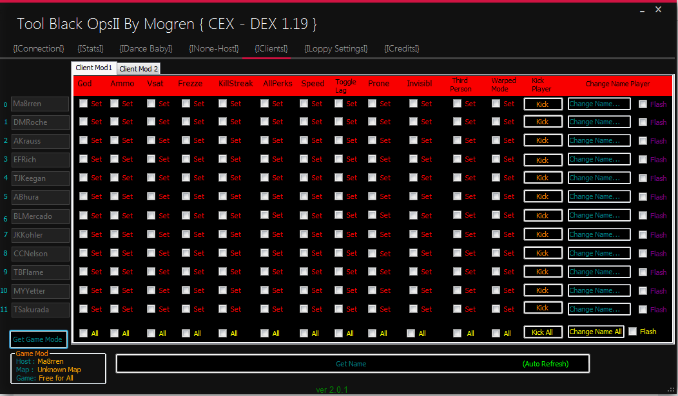Toggle Invisibl checkbox for TBFlame

(413, 272)
